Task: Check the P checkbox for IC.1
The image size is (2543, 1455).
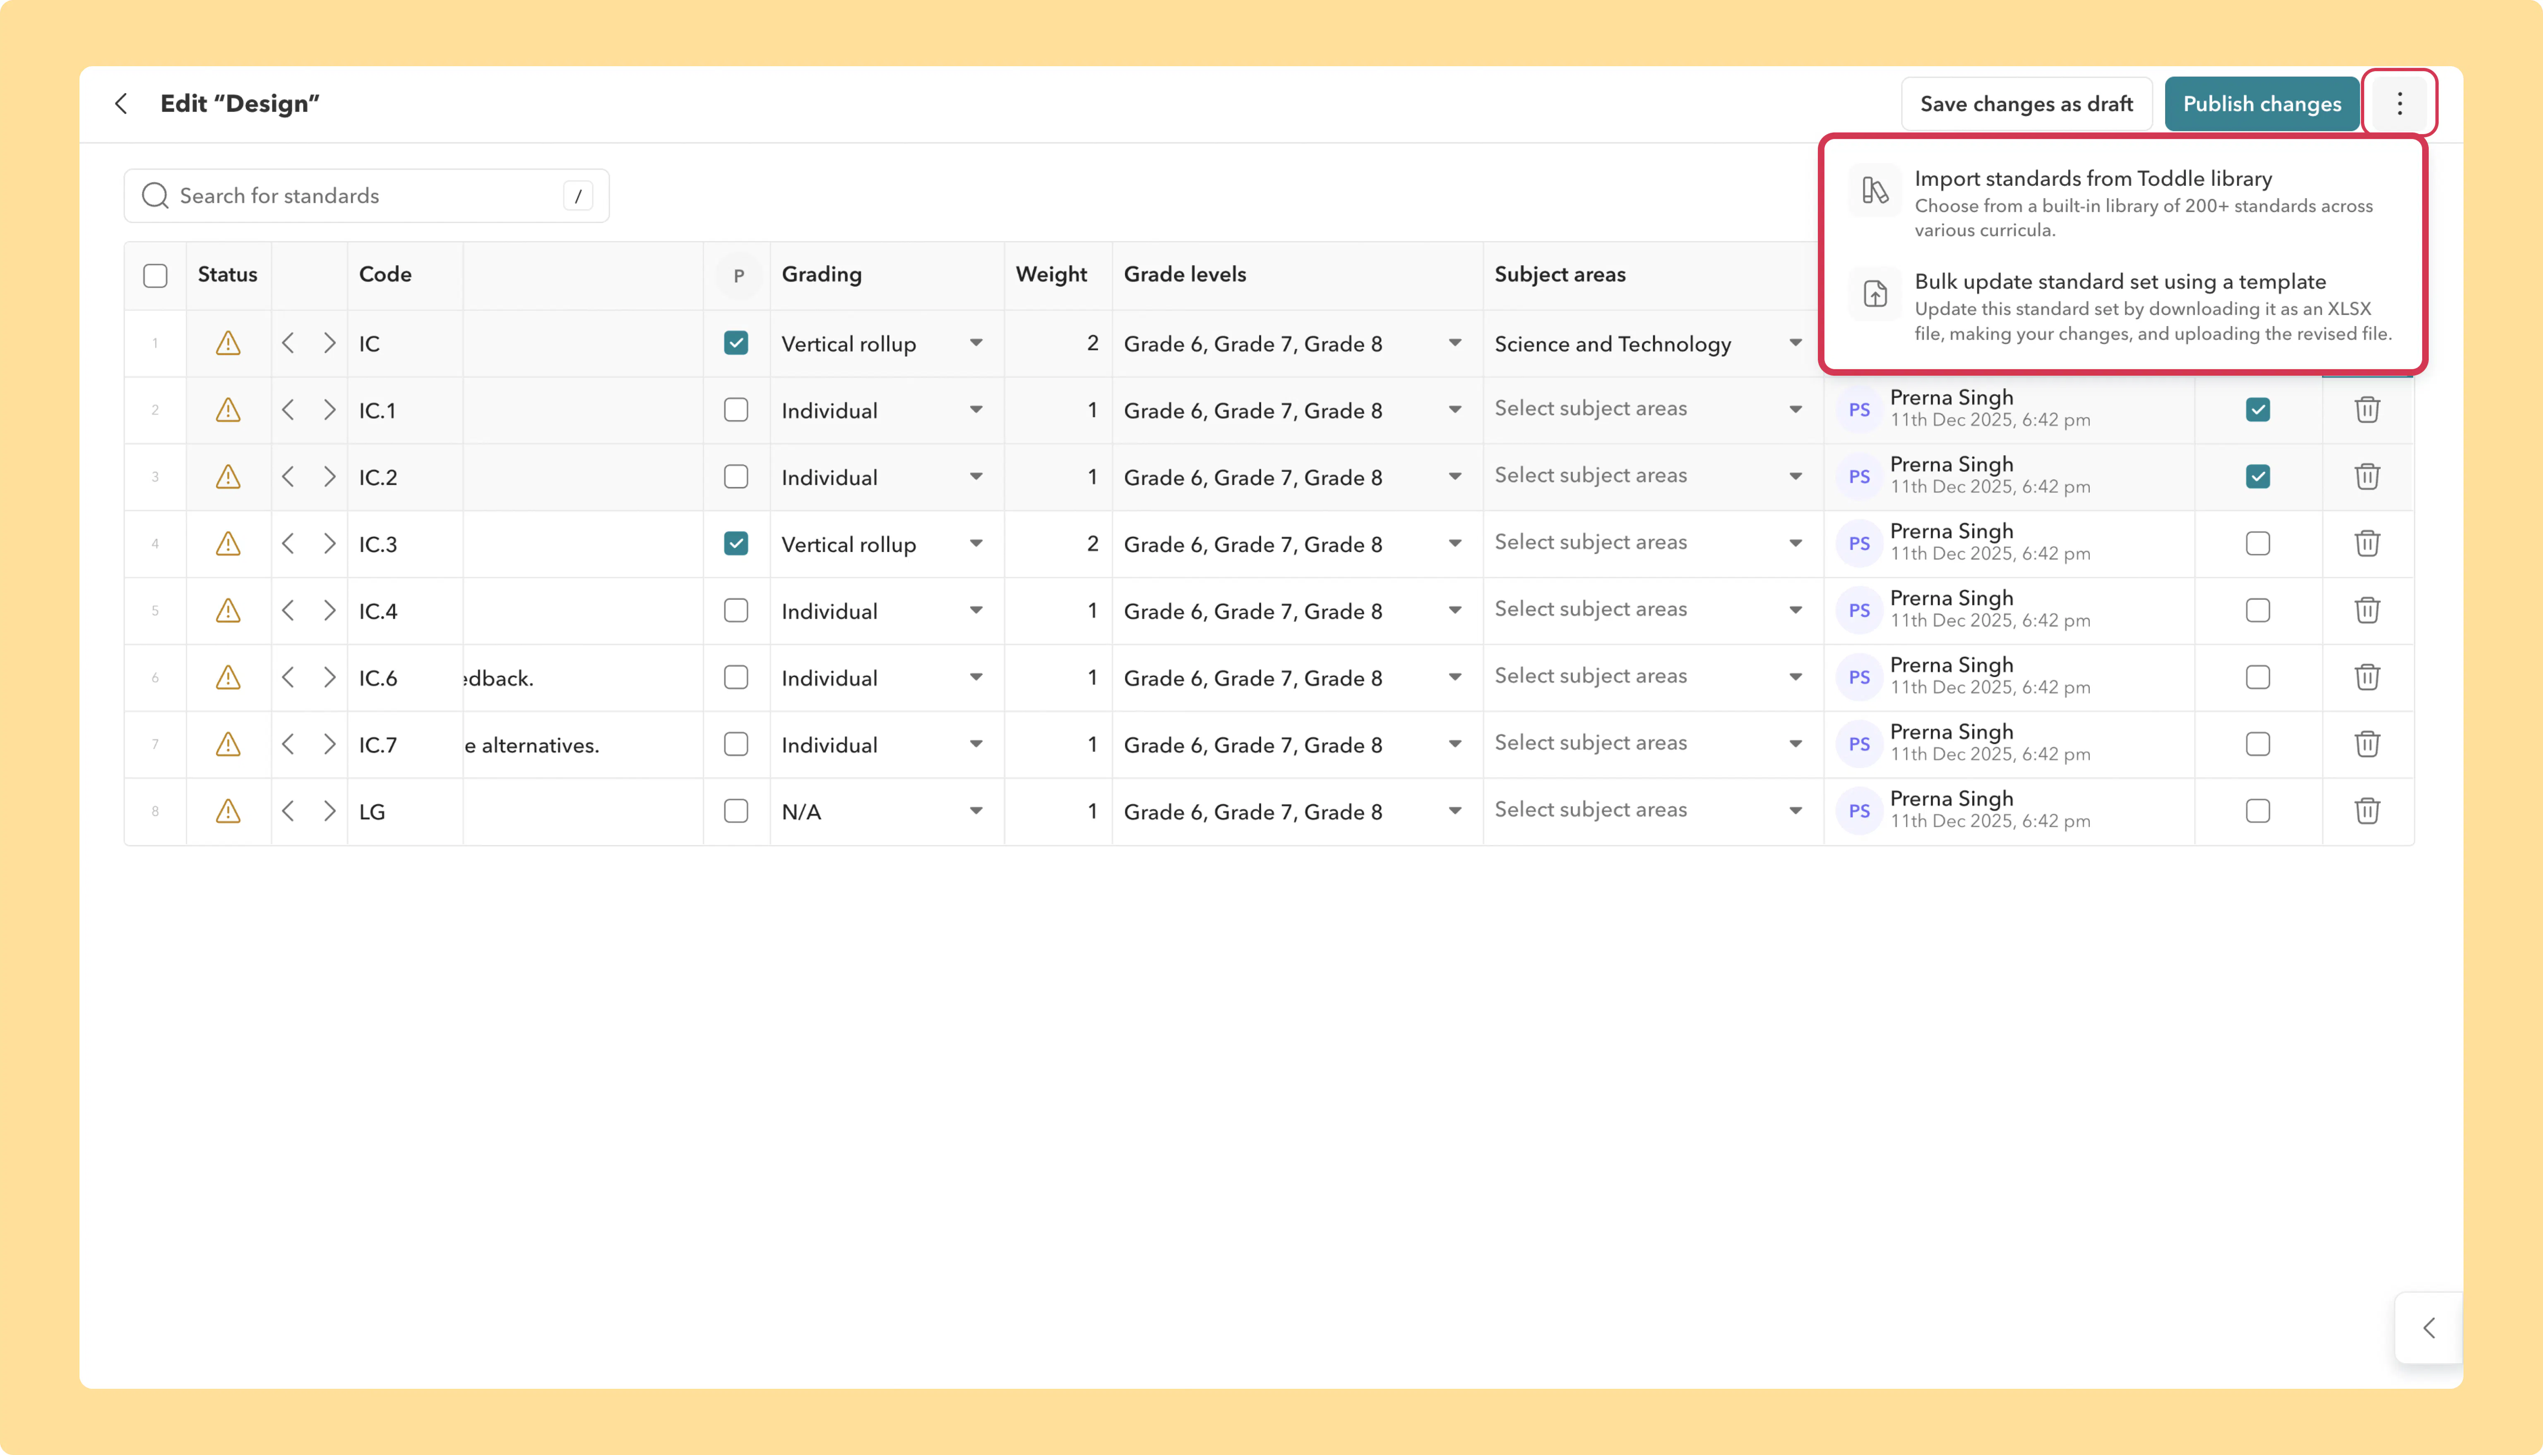Action: click(x=736, y=411)
